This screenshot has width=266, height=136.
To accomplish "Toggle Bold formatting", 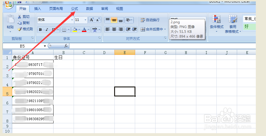I will click(x=41, y=30).
